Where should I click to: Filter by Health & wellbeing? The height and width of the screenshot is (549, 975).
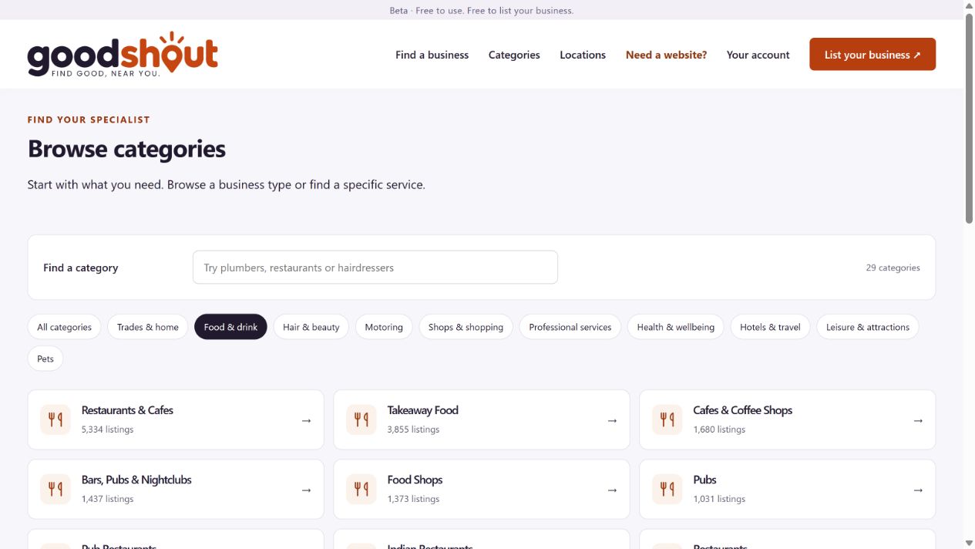coord(676,327)
